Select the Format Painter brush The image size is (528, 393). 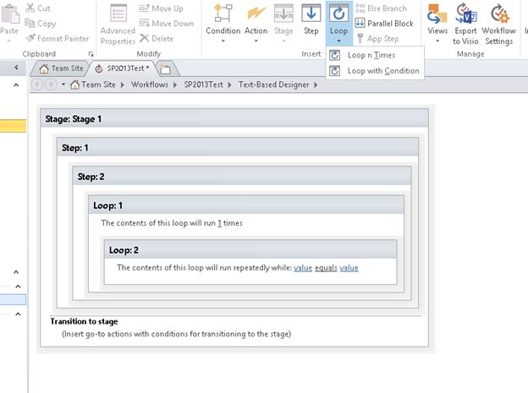(30, 38)
